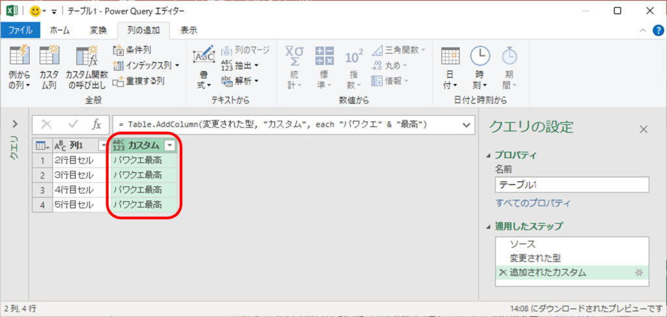Switch to the 表示 tab
The image size is (667, 317).
(188, 30)
